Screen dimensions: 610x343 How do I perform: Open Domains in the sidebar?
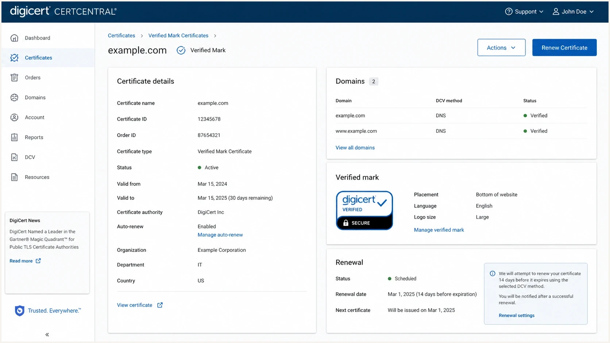click(48, 97)
